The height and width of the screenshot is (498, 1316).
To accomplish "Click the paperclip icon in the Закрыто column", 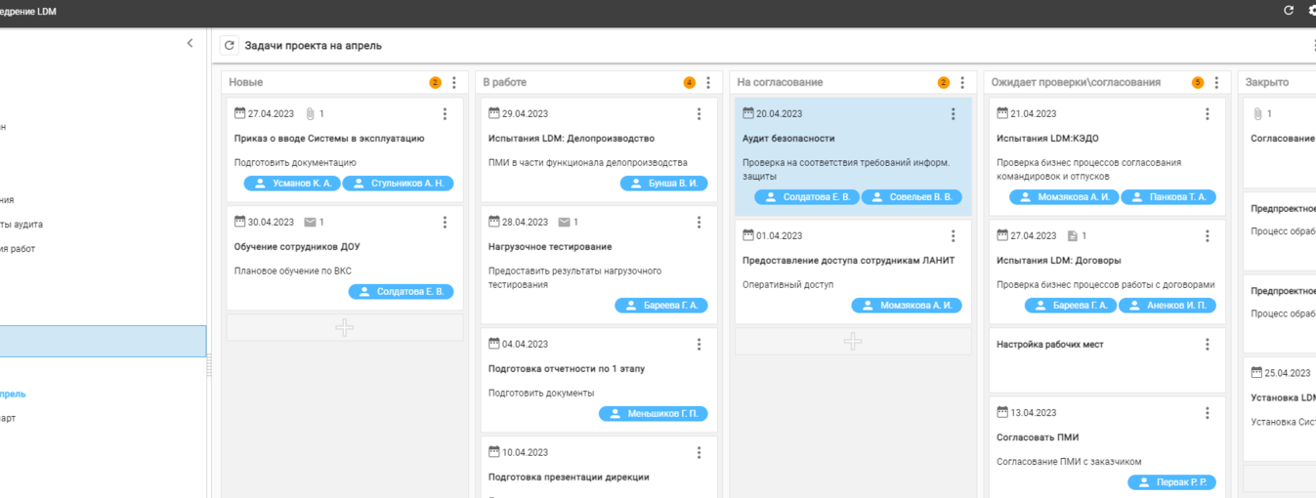I will point(1257,114).
